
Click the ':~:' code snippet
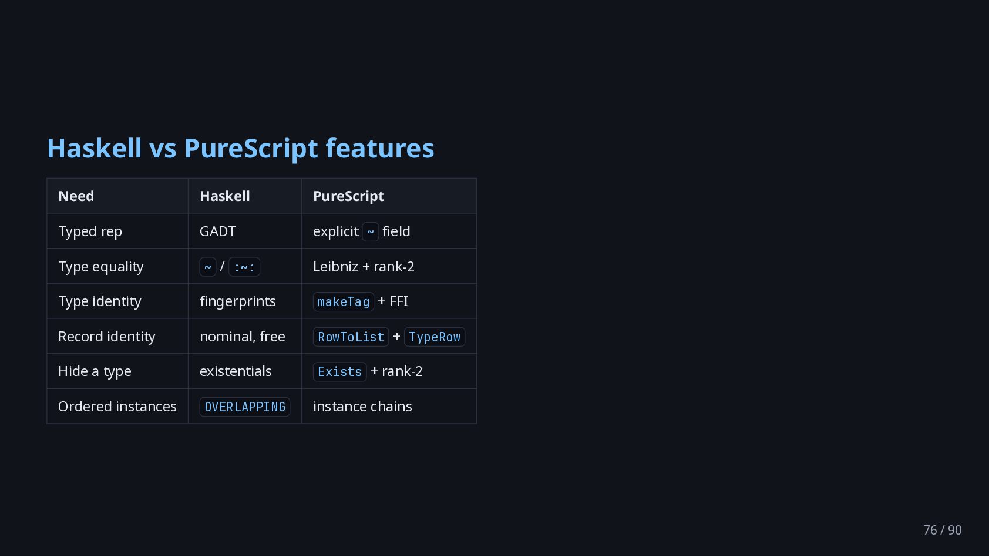(x=244, y=267)
